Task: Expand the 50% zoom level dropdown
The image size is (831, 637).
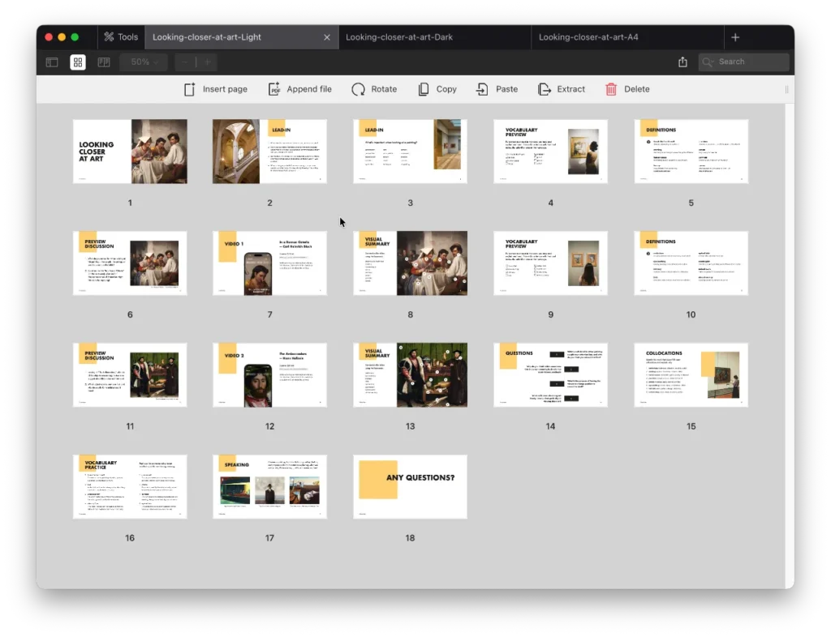Action: click(x=144, y=62)
